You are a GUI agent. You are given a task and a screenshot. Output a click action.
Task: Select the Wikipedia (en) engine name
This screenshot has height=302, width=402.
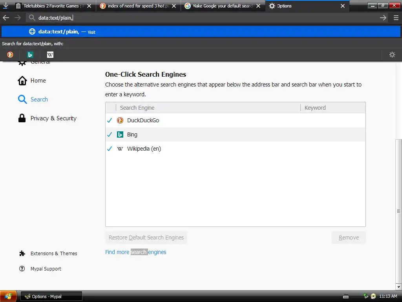[x=144, y=149]
